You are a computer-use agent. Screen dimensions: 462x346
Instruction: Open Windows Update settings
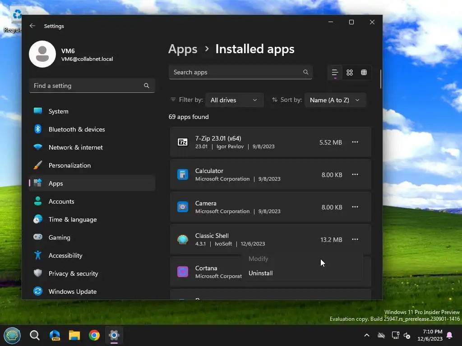[x=92, y=291]
